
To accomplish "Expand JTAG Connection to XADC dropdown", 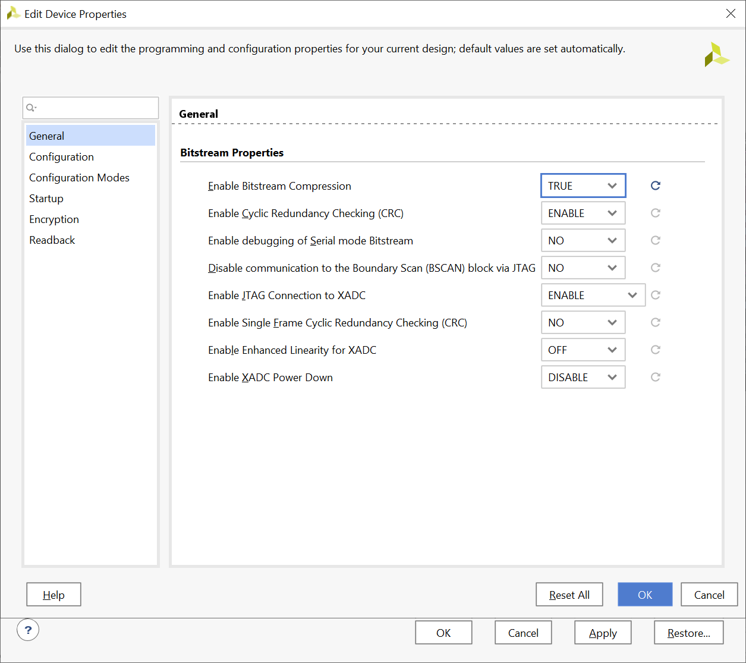I will pos(593,295).
